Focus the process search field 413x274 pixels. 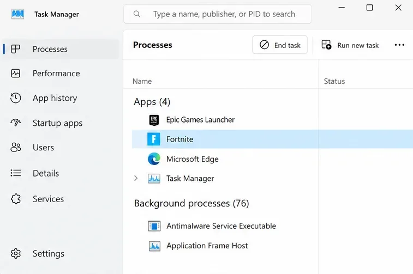tap(217, 14)
